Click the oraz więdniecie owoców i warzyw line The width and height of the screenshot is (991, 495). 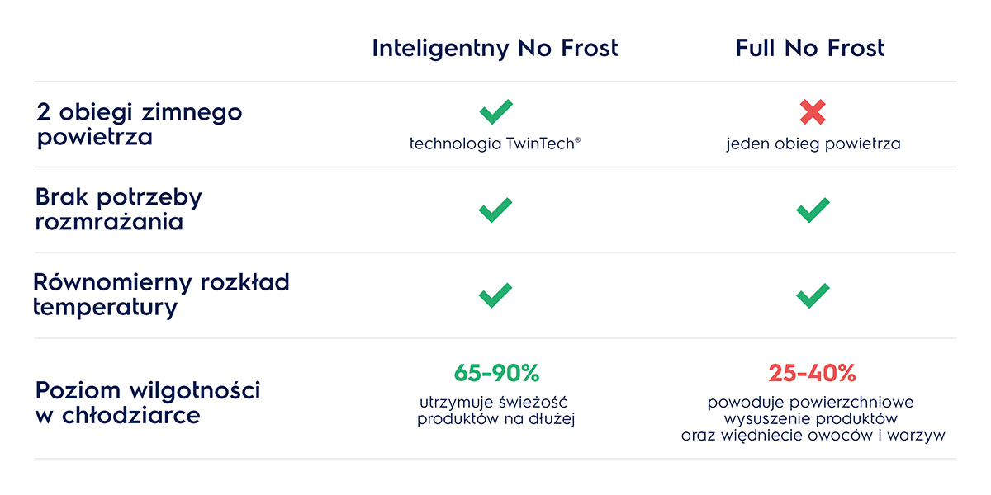813,436
